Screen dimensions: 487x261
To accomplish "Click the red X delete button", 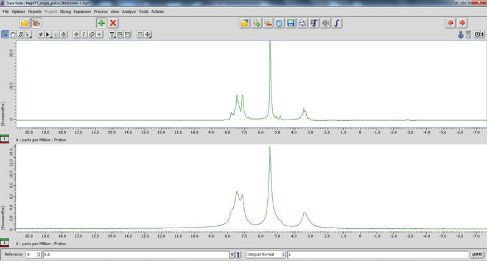I will pyautogui.click(x=113, y=22).
